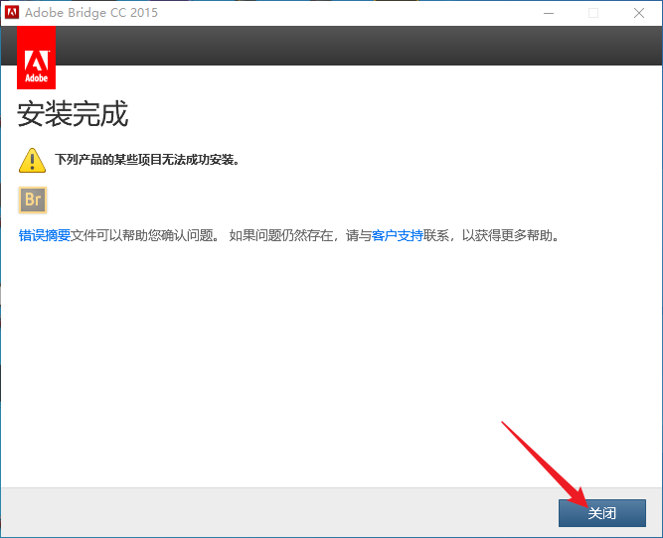The image size is (663, 538).
Task: Click the 安装完成 heading
Action: click(73, 114)
